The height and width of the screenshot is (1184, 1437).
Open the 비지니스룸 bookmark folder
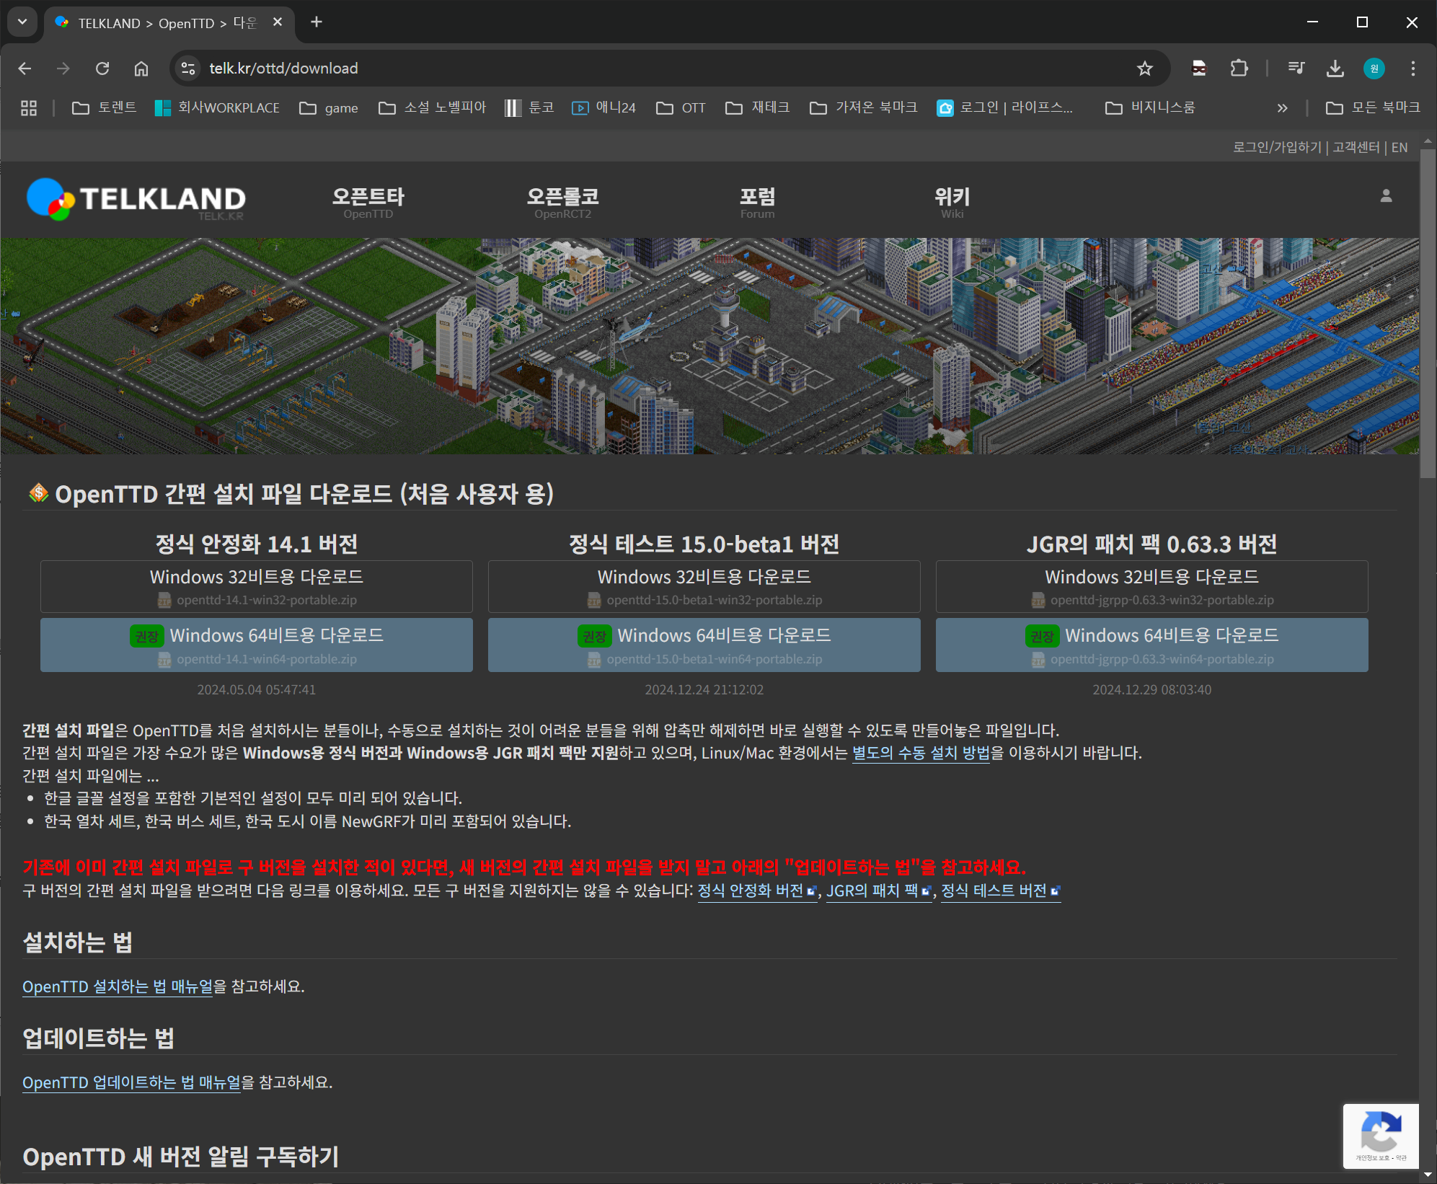[1151, 108]
